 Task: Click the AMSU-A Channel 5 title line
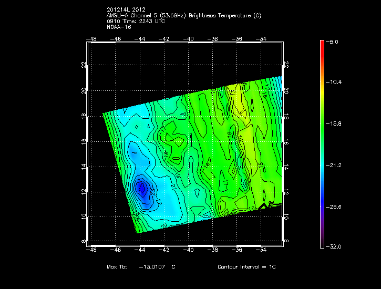(183, 15)
